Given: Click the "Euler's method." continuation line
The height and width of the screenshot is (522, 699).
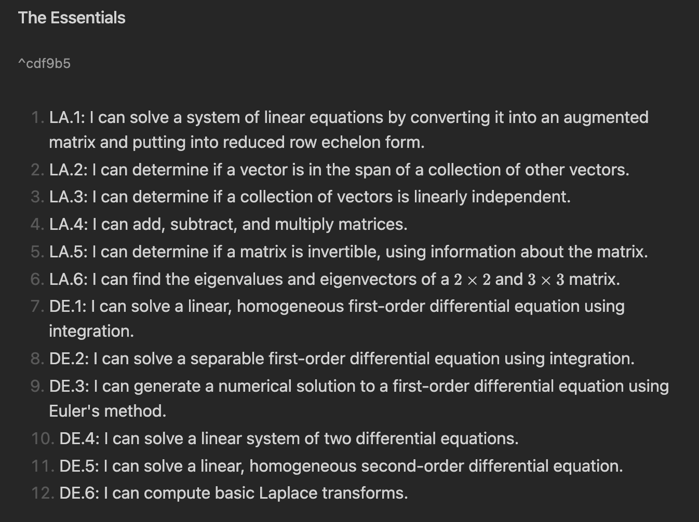Looking at the screenshot, I should (x=107, y=411).
